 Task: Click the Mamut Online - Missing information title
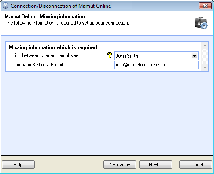(45, 17)
